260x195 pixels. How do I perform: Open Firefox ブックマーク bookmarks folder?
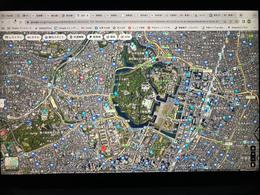coord(19,28)
